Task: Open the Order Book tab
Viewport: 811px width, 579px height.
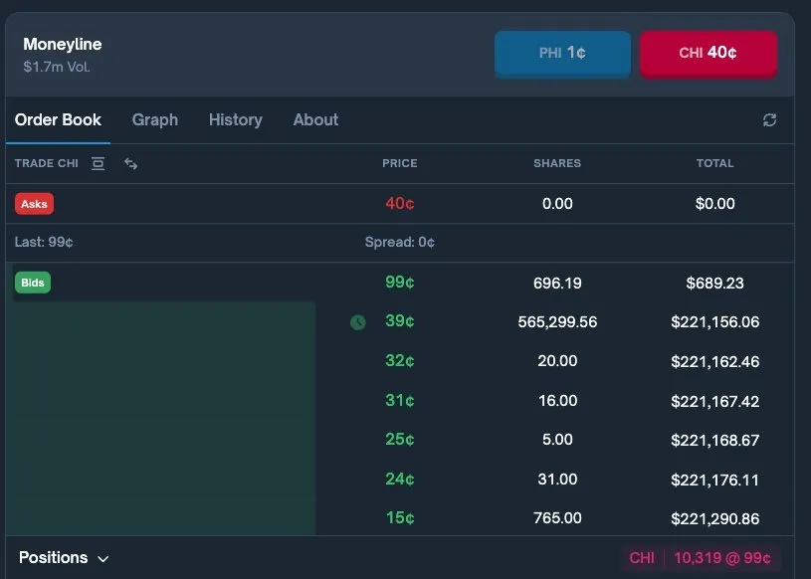Action: [x=58, y=120]
